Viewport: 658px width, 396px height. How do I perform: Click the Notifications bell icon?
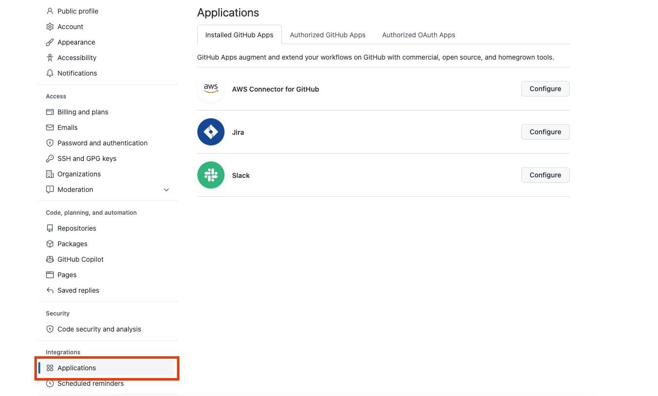point(49,73)
